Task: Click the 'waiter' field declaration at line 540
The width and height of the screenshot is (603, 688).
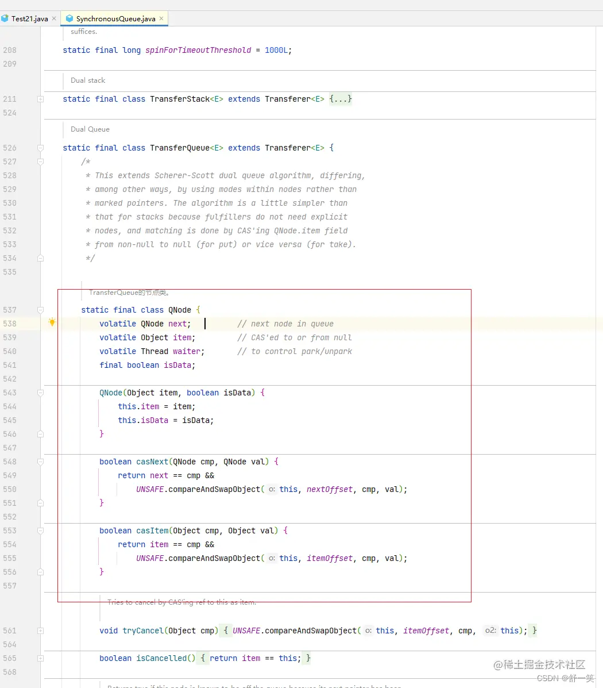Action: coord(187,351)
